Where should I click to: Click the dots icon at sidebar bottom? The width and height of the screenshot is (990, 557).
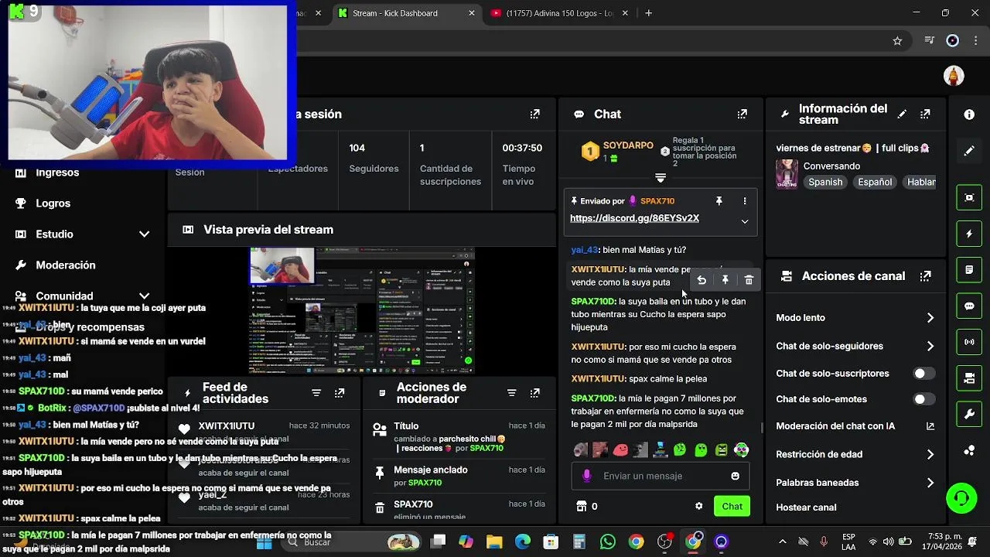pos(969,450)
